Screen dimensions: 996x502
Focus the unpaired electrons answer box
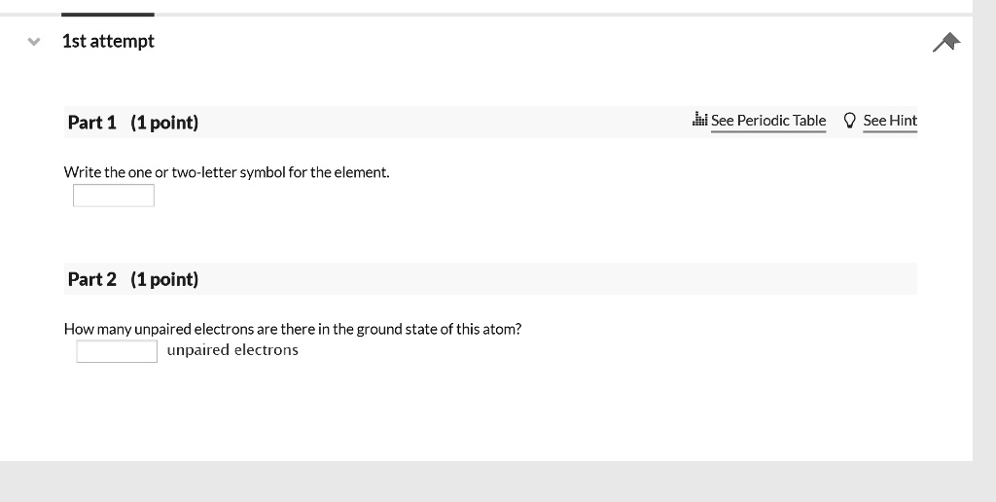click(x=117, y=351)
